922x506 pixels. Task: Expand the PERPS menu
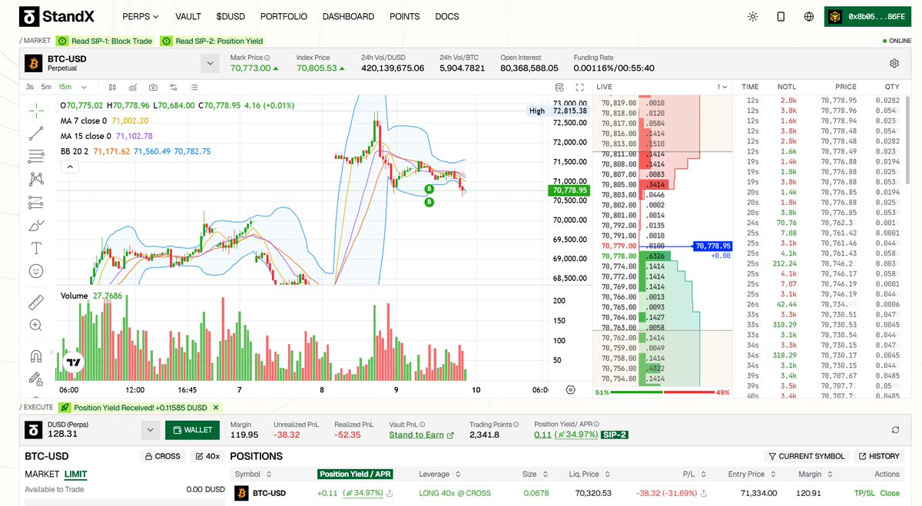[x=141, y=16]
